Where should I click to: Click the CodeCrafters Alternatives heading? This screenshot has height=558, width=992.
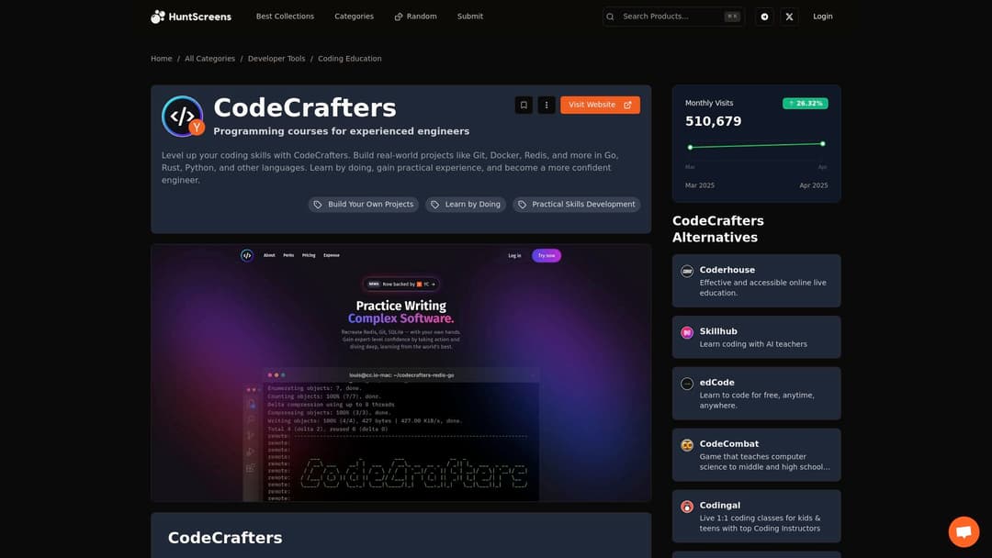pos(717,229)
